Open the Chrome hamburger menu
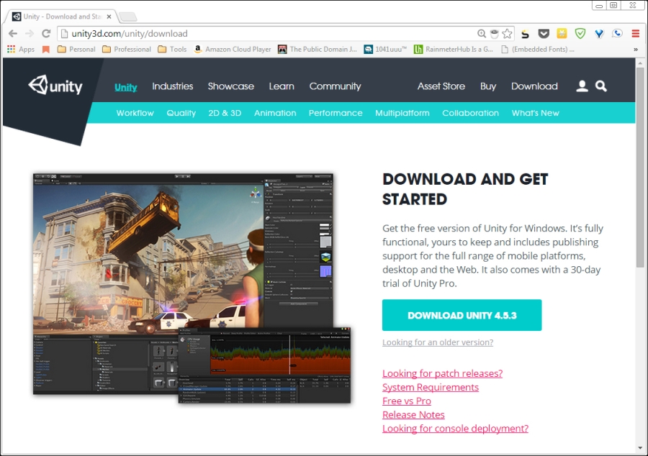 635,33
